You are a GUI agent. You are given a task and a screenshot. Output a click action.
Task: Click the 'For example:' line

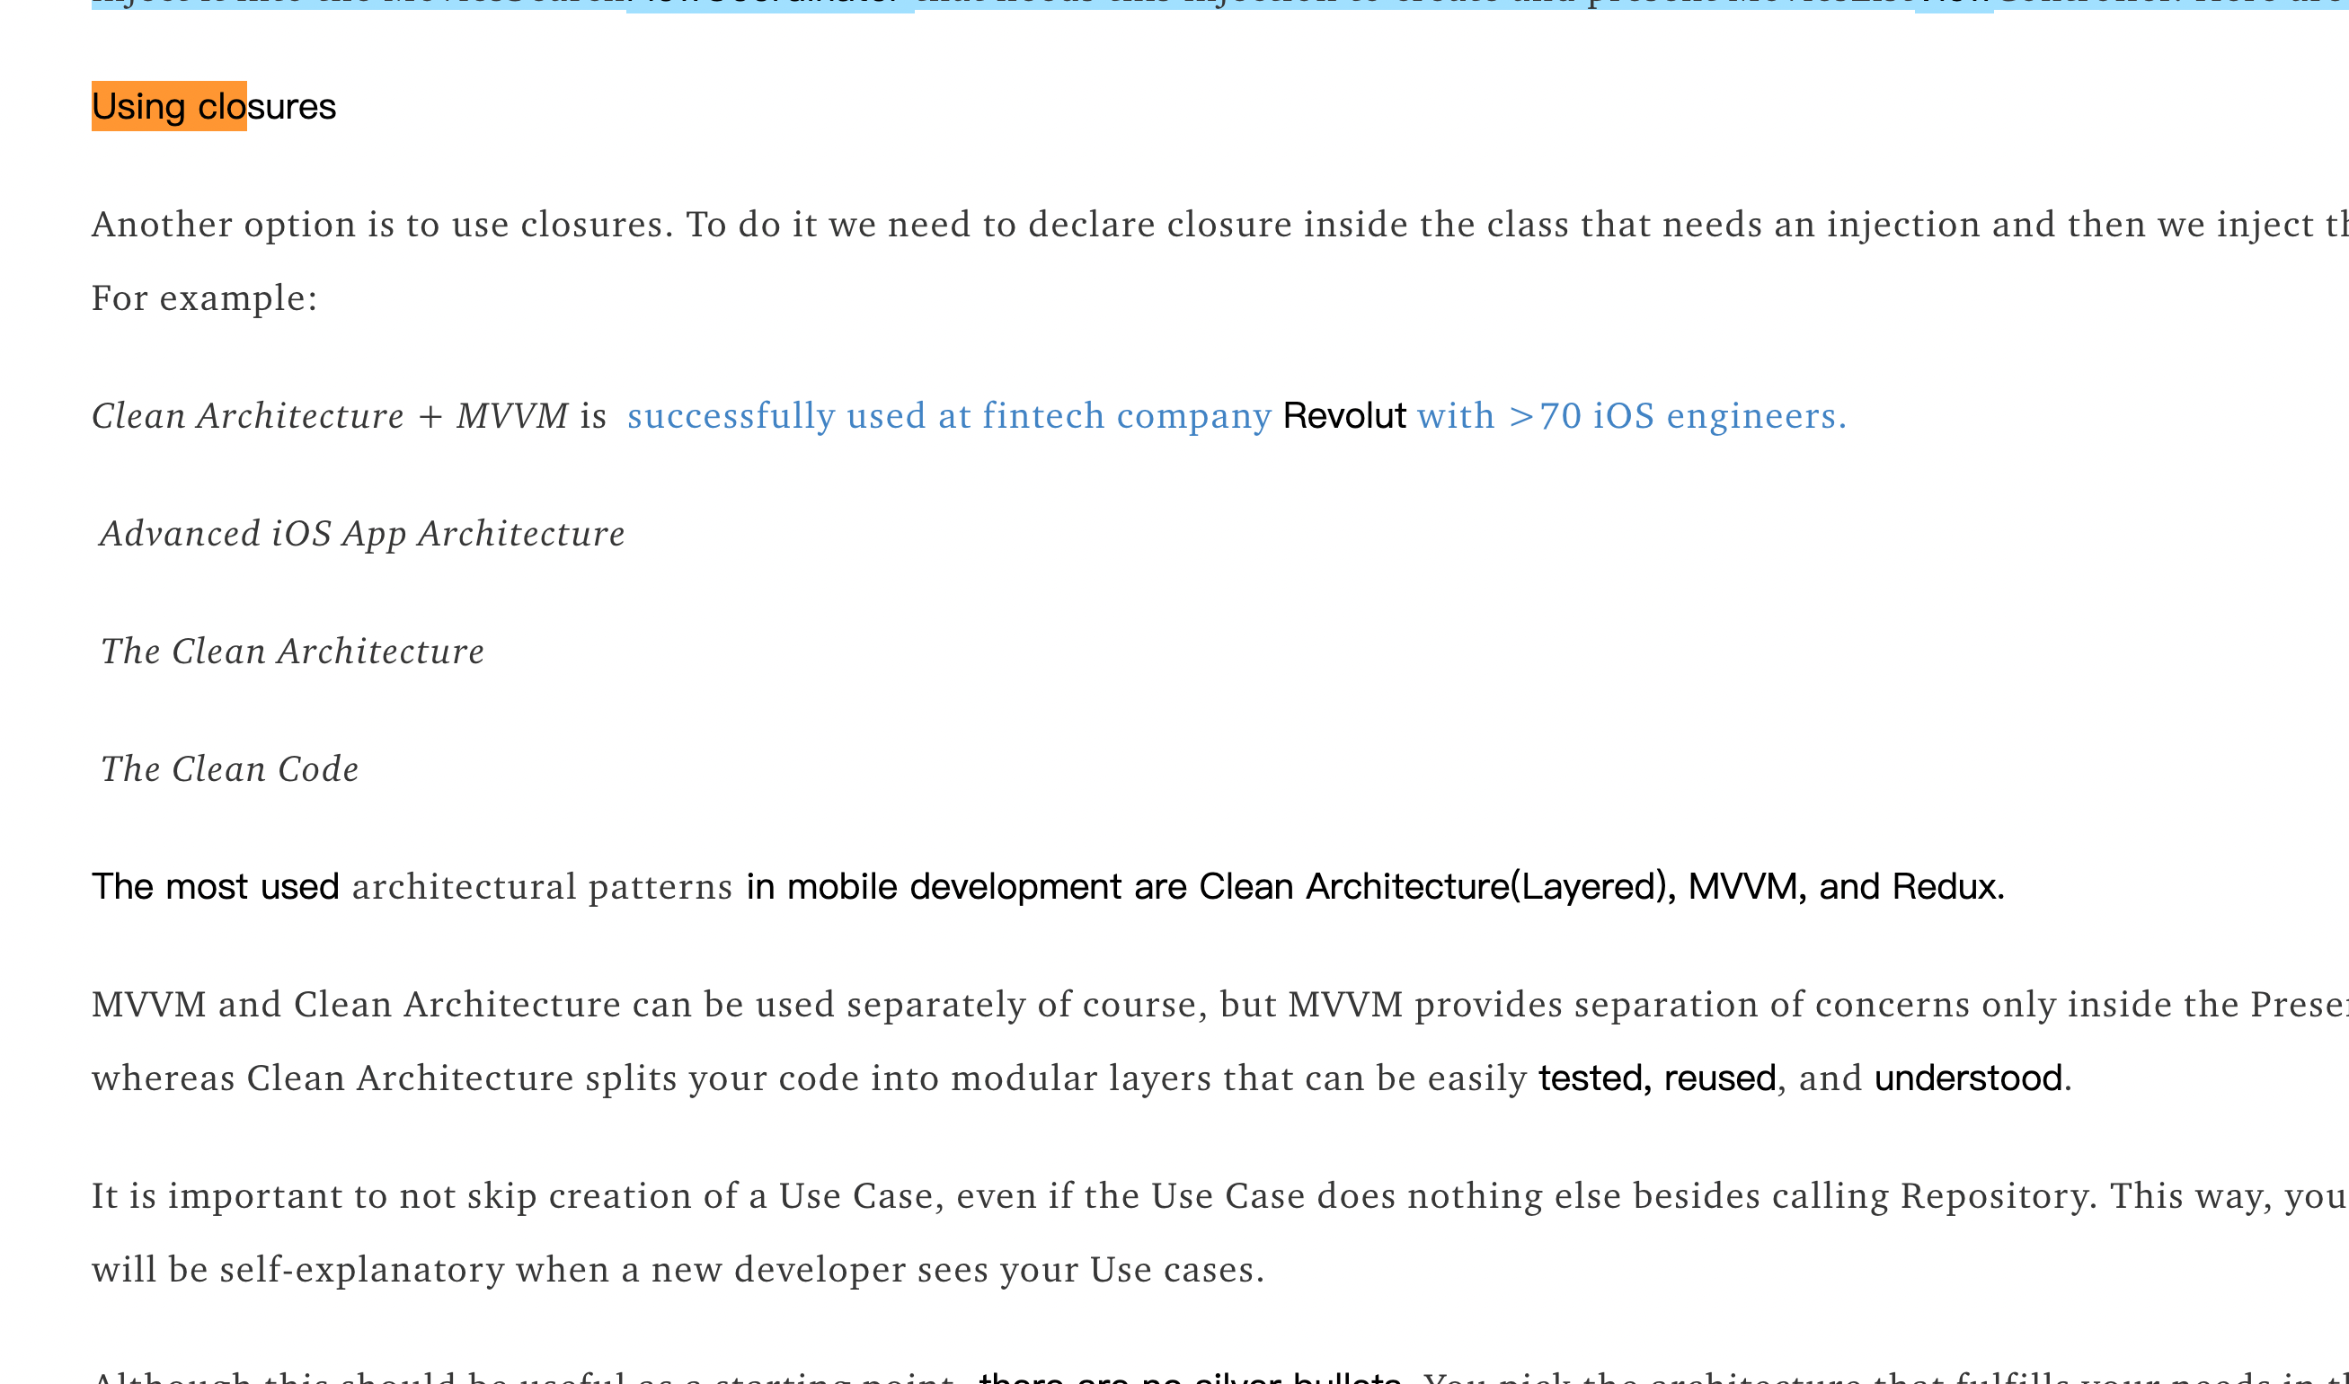203,298
